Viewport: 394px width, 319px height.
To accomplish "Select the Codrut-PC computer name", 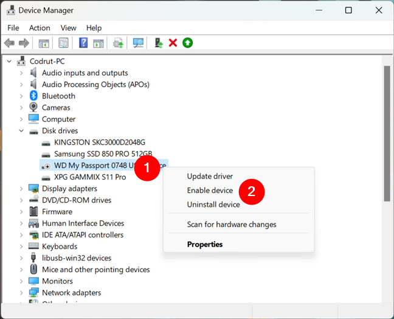I will 47,61.
